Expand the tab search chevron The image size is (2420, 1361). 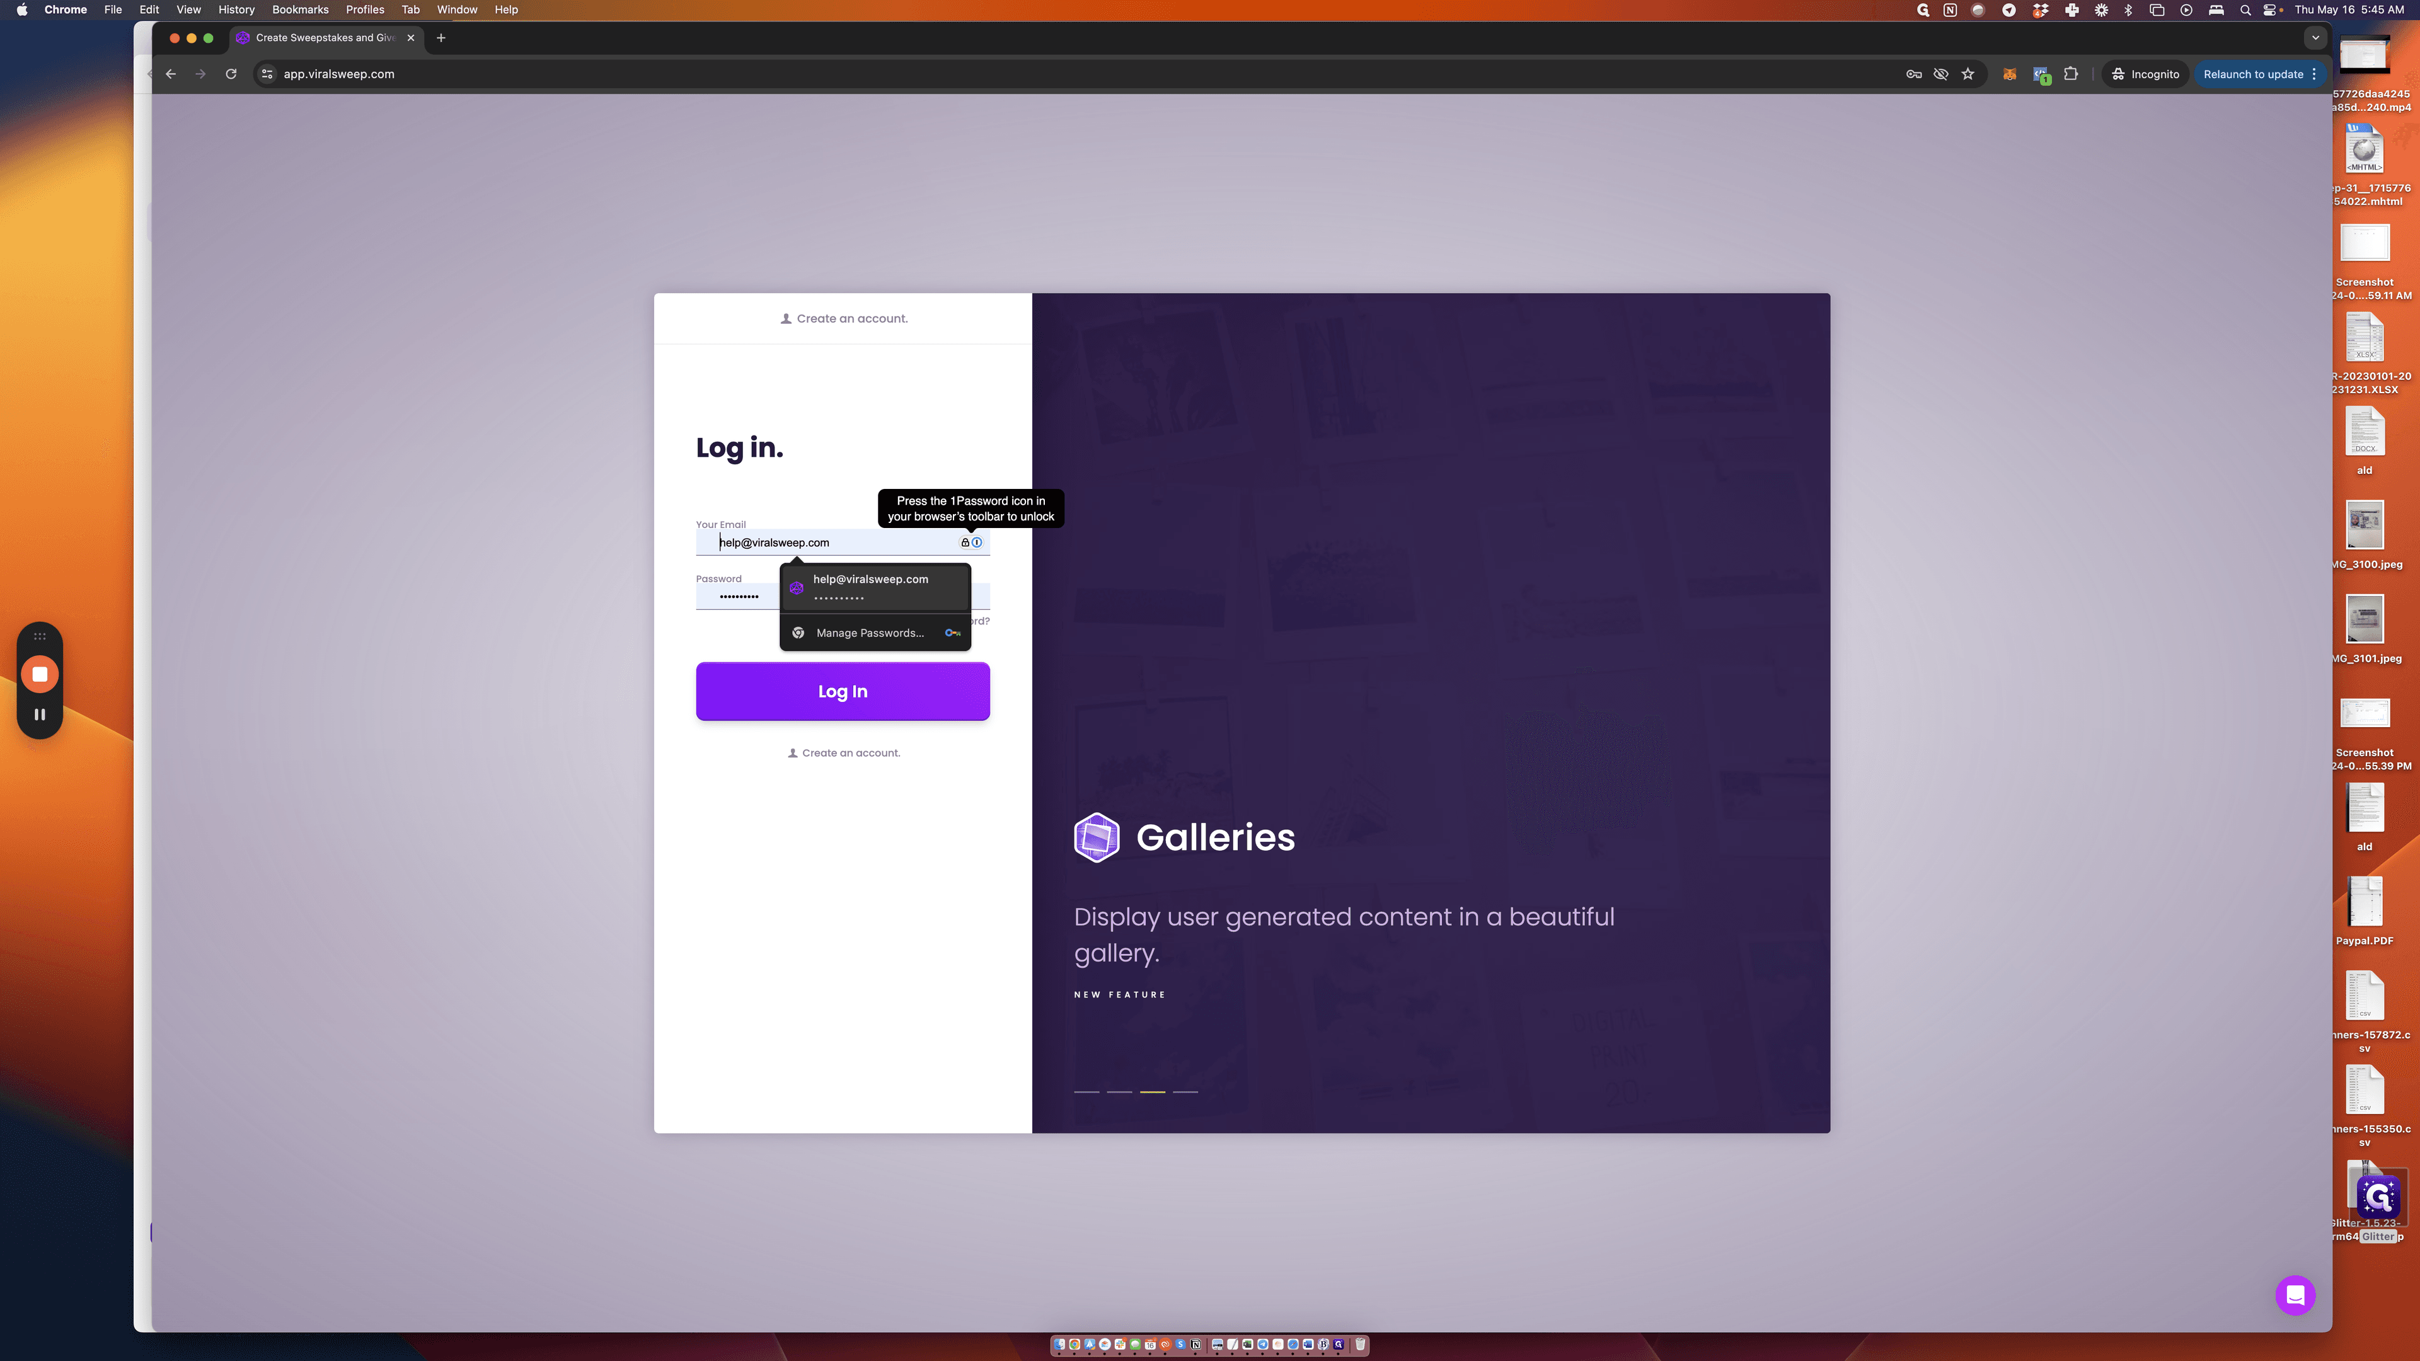2315,38
